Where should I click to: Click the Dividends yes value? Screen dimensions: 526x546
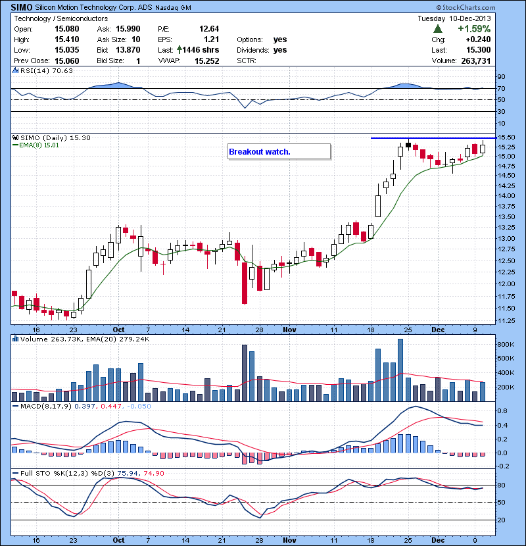(x=280, y=50)
